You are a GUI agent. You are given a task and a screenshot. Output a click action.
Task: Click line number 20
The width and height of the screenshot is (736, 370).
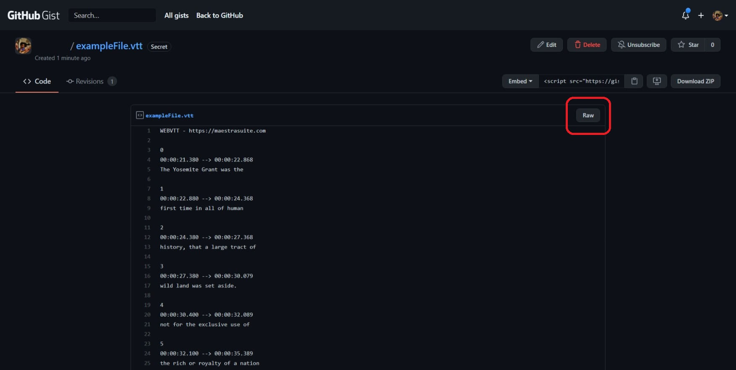tap(147, 315)
